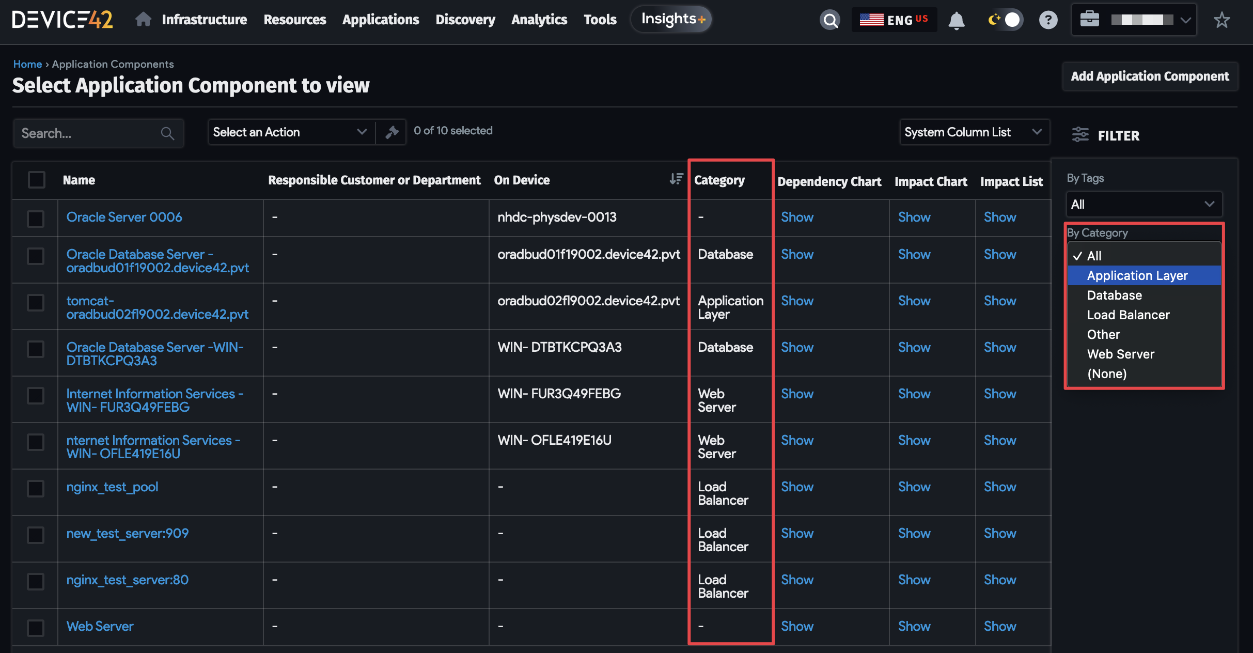
Task: Open global search magnifier icon
Action: tap(829, 20)
